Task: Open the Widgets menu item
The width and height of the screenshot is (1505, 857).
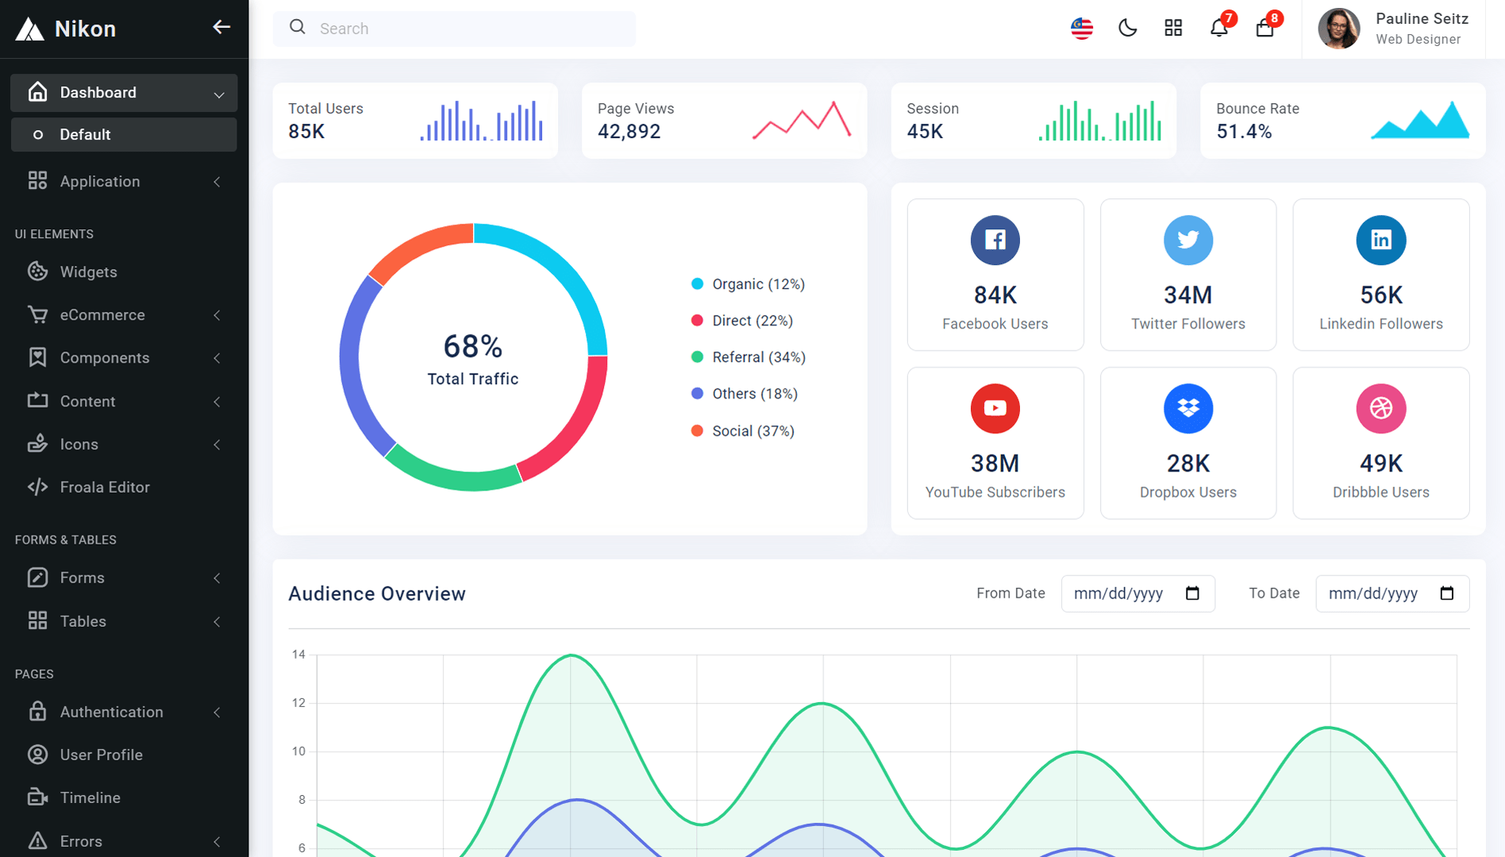Action: 124,272
